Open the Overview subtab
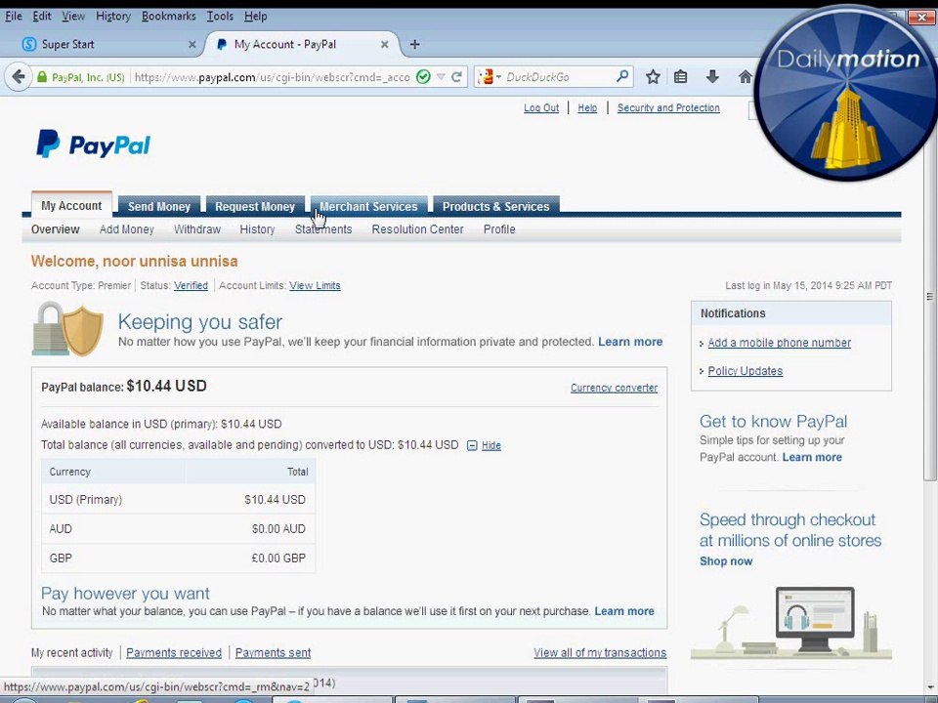938x703 pixels. (x=55, y=229)
